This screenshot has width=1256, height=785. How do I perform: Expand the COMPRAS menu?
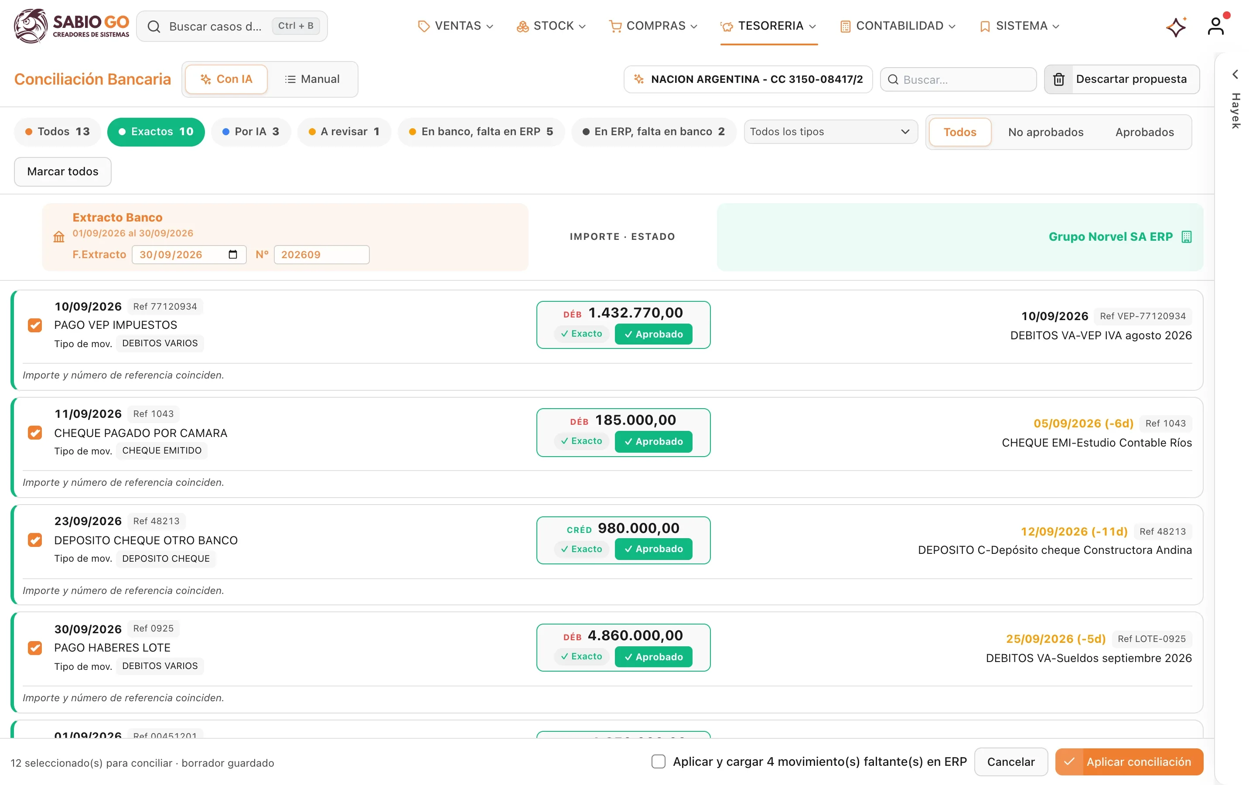point(653,26)
